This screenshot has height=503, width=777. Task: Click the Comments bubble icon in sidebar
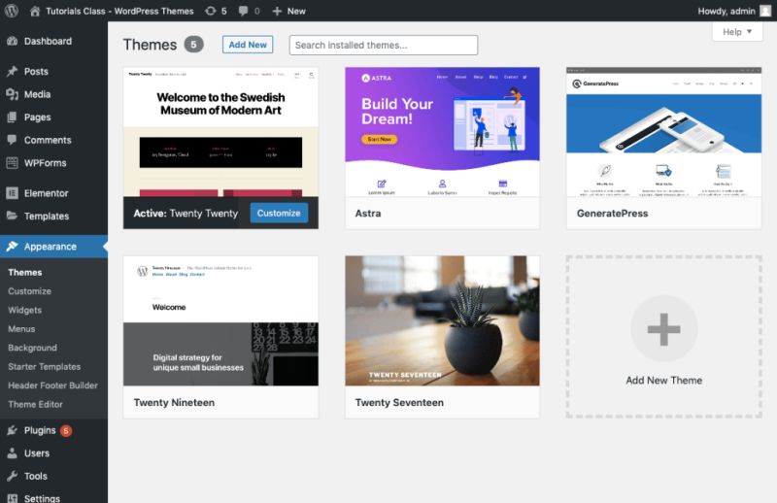pos(13,140)
